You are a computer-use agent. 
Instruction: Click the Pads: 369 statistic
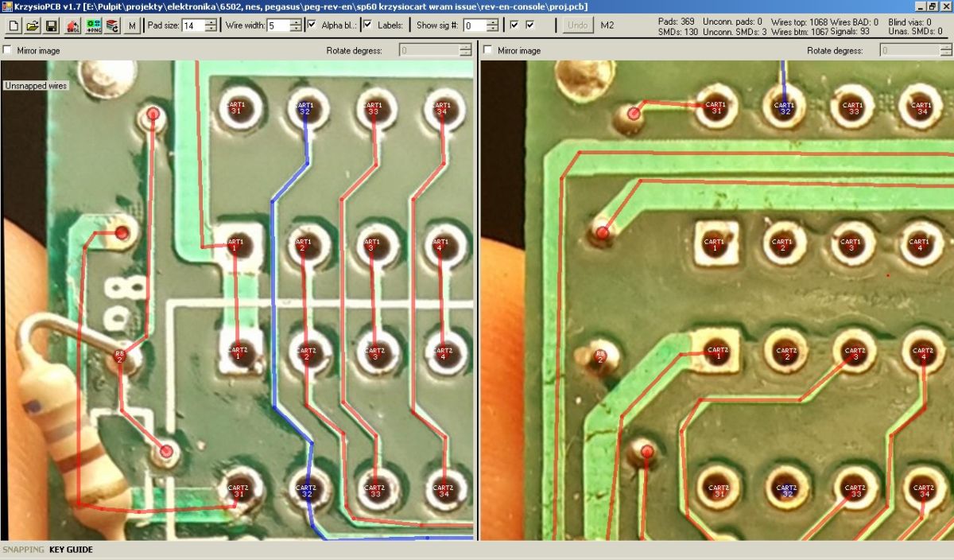676,21
